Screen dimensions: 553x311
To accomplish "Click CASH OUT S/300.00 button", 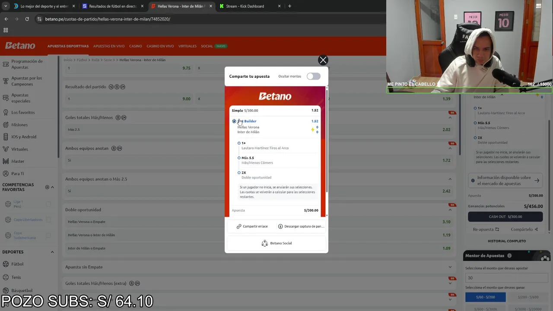I will click(505, 217).
